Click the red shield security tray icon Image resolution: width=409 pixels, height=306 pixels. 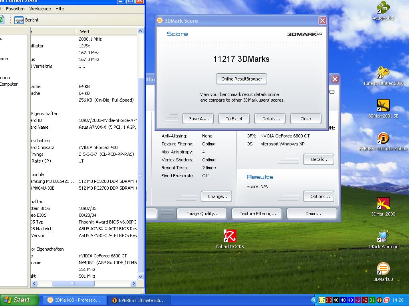coord(387,300)
